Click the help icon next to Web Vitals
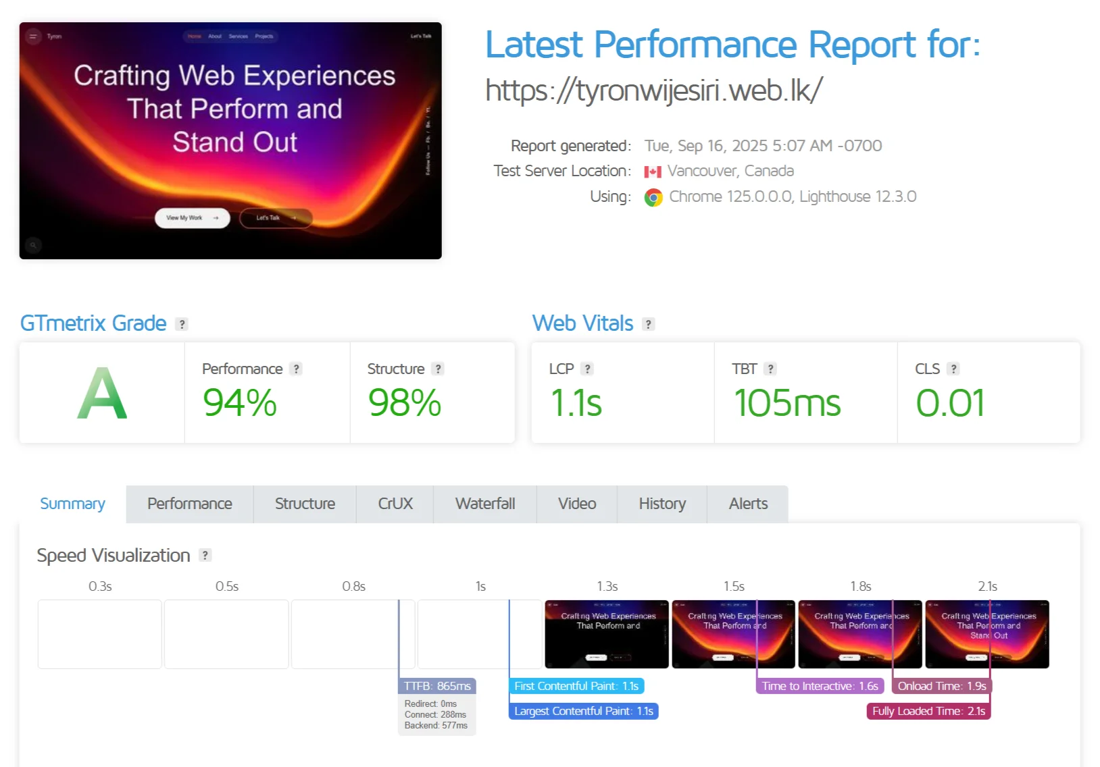1100x767 pixels. (x=648, y=324)
